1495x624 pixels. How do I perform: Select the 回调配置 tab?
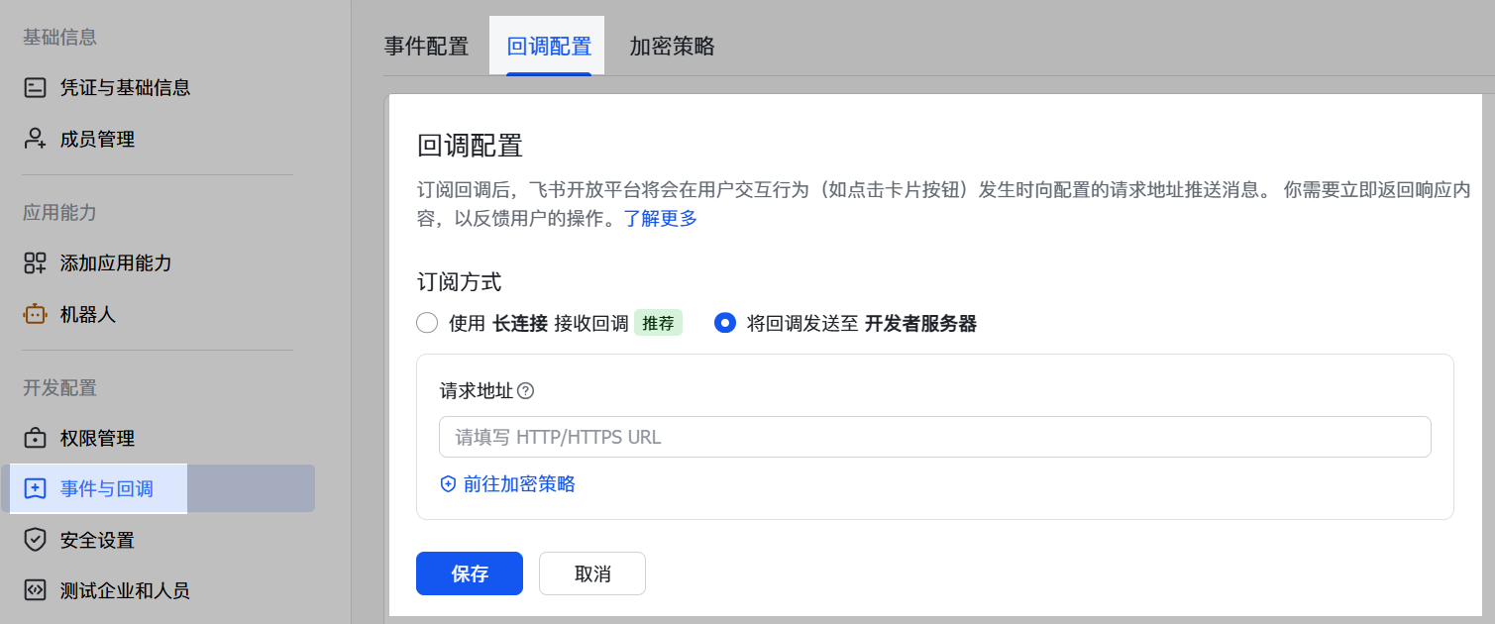548,47
